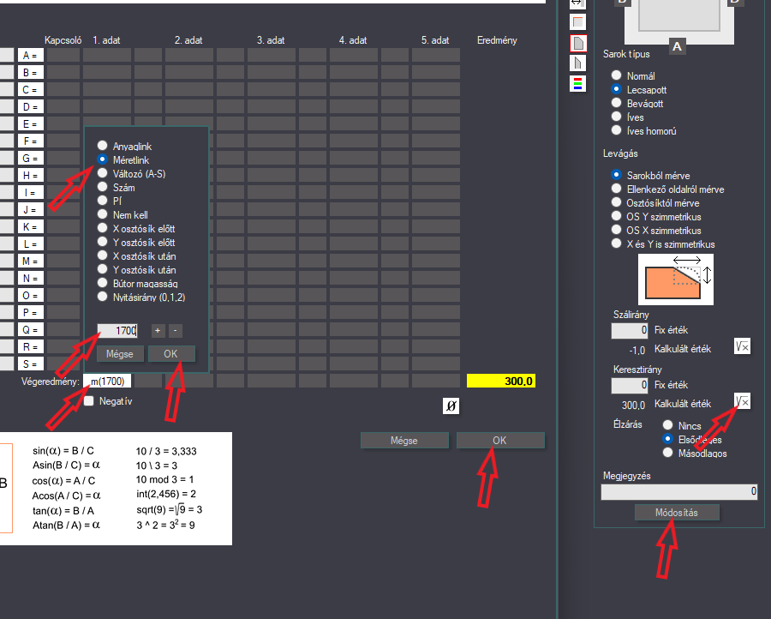
Task: Open formula editor for Keresztirány calculated value
Action: (x=742, y=401)
